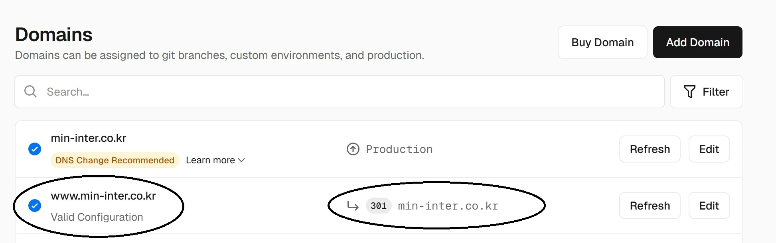Click Edit on the www.min-inter.co.kr row
The height and width of the screenshot is (243, 776).
point(709,206)
